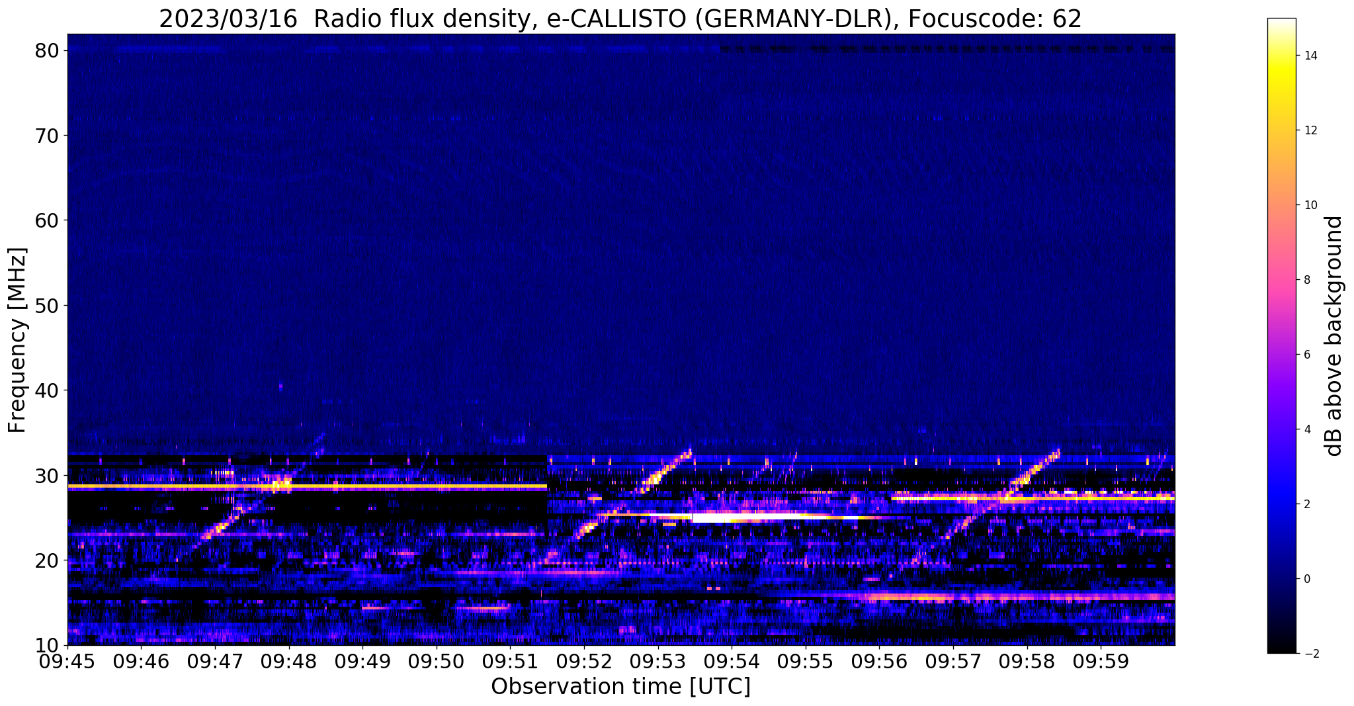
Task: Click the 09:45 time tick label
Action: 67,662
